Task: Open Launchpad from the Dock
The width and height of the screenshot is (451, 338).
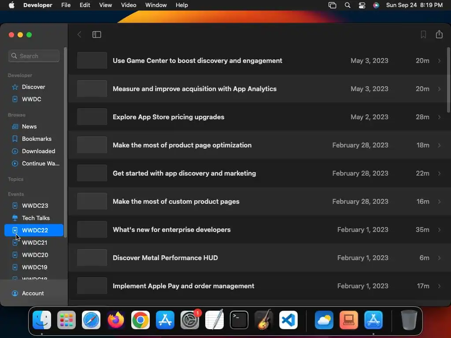Action: 67,320
